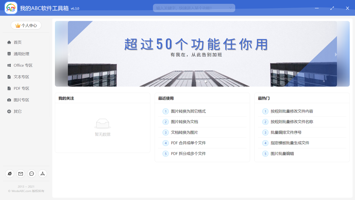The height and width of the screenshot is (200, 355).
Task: Click the carousel dot indicator
Action: (x=205, y=81)
